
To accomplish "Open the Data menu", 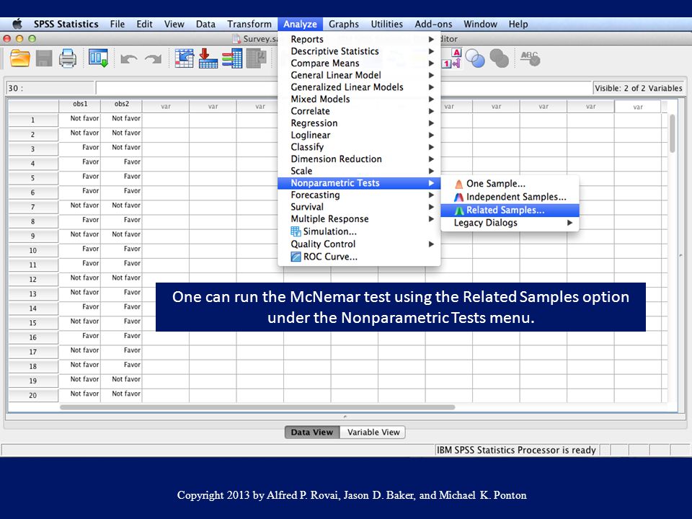I will coord(205,24).
